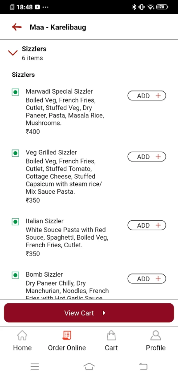
Task: Tap the Maa - Karelibaug title
Action: (x=58, y=27)
